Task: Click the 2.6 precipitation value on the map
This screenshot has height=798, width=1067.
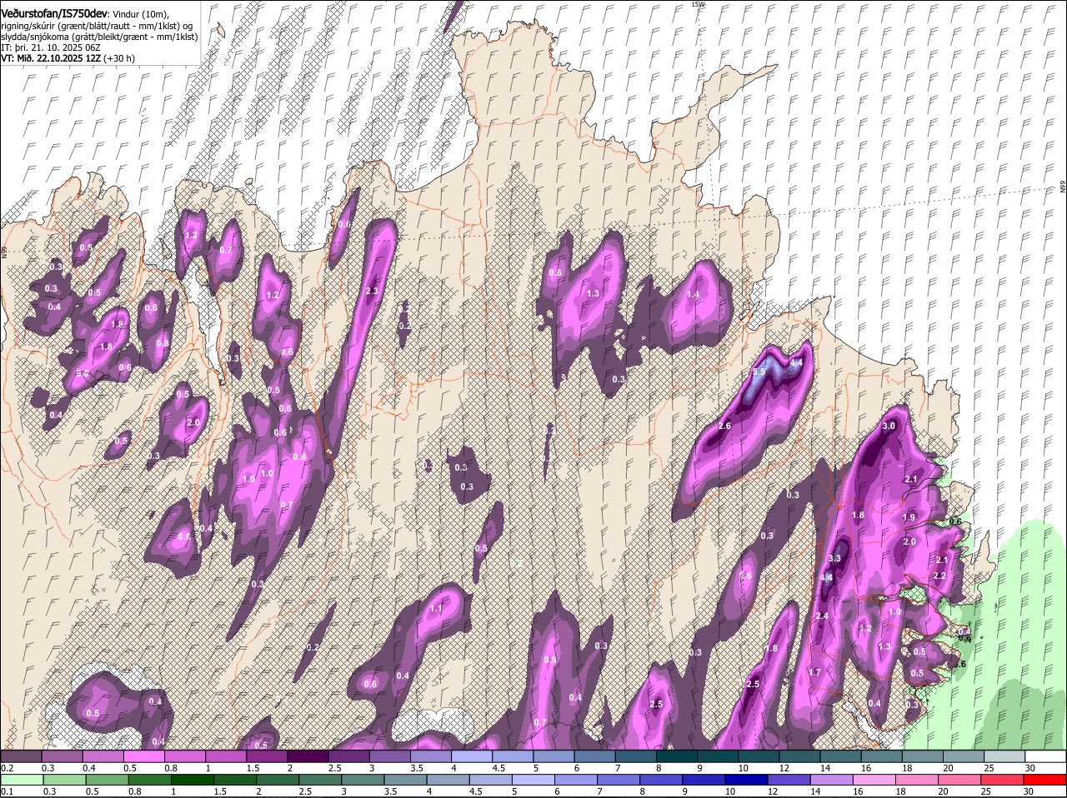Action: pyautogui.click(x=724, y=426)
